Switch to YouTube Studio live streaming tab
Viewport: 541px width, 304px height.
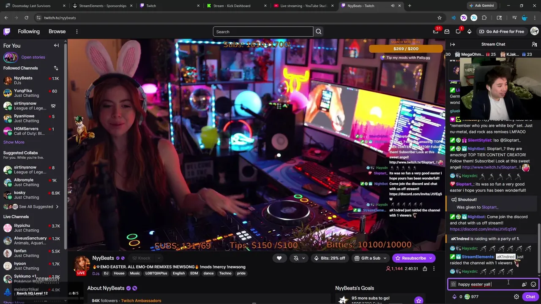(x=303, y=6)
